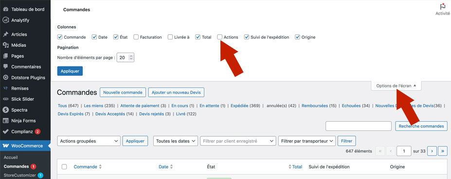Open Accueil submenu under WooCommerce
This screenshot has height=179, width=451.
click(11, 158)
